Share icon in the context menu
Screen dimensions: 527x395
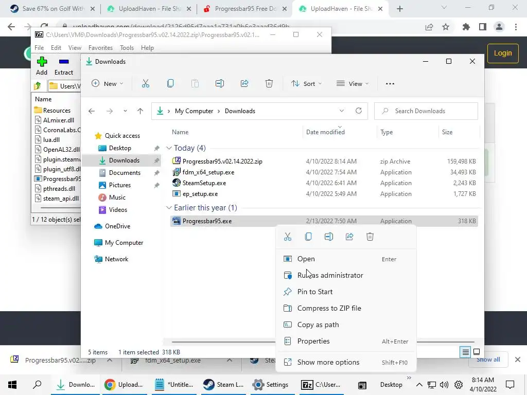pos(349,237)
